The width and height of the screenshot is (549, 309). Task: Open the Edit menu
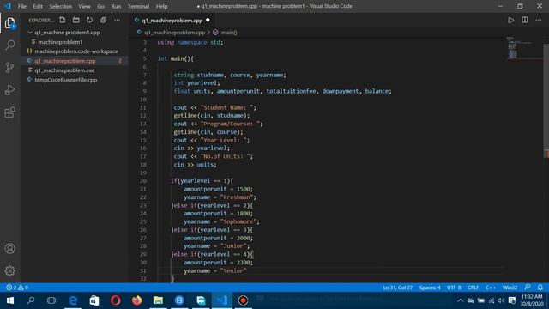[38, 6]
